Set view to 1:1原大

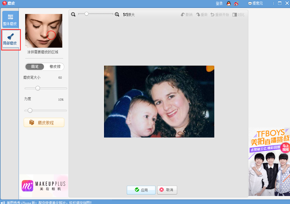129,15
